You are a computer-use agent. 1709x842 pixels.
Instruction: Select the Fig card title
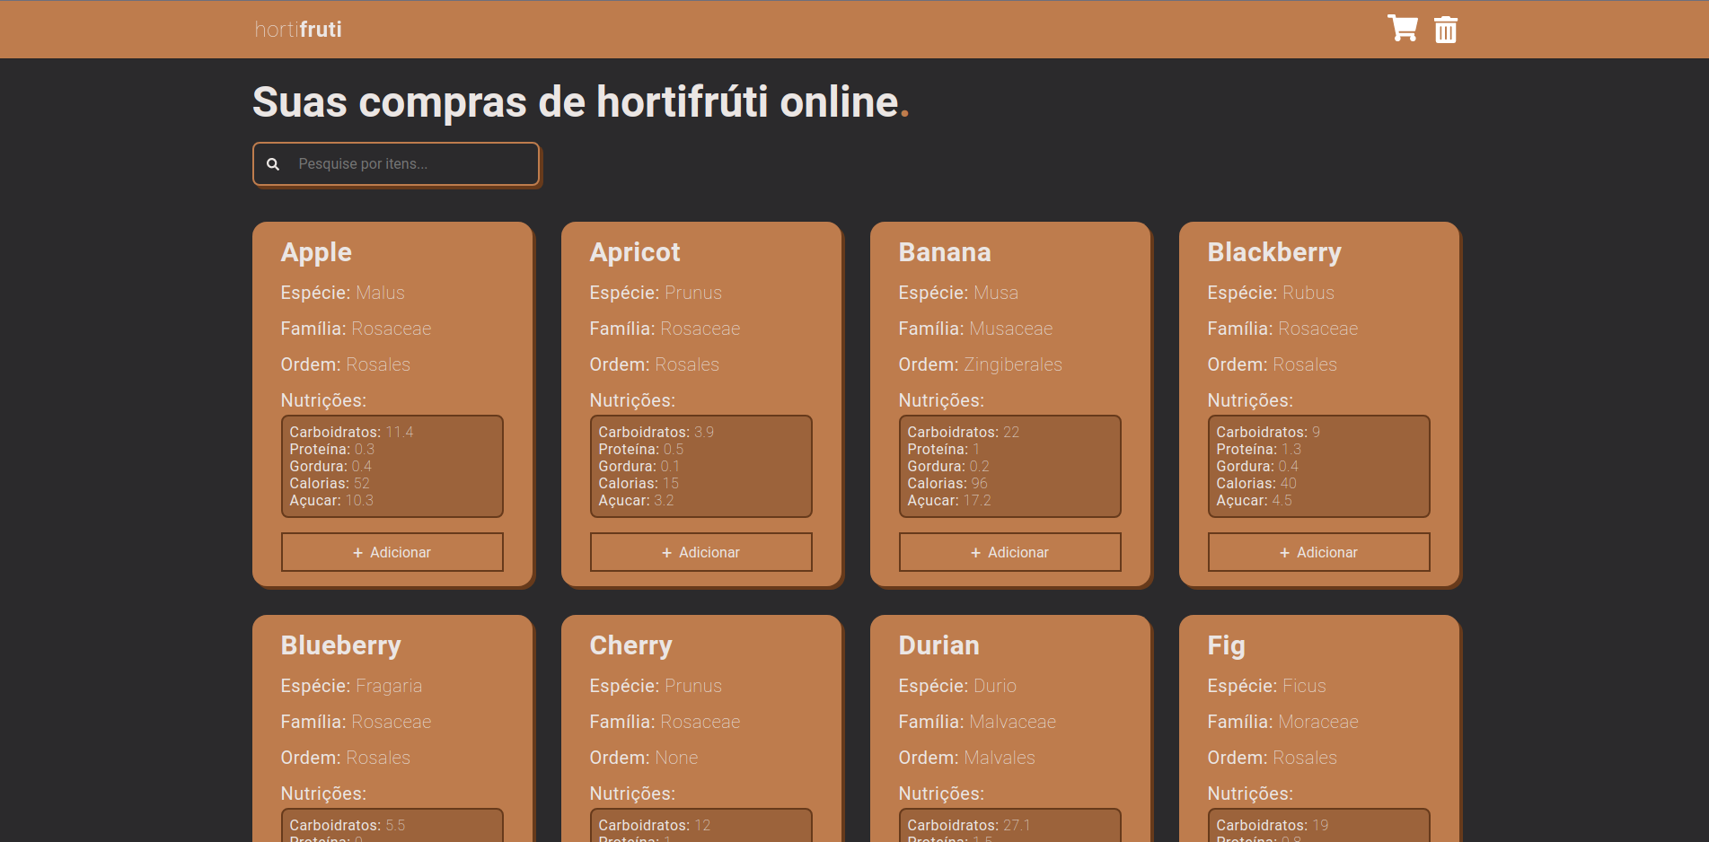point(1227,645)
